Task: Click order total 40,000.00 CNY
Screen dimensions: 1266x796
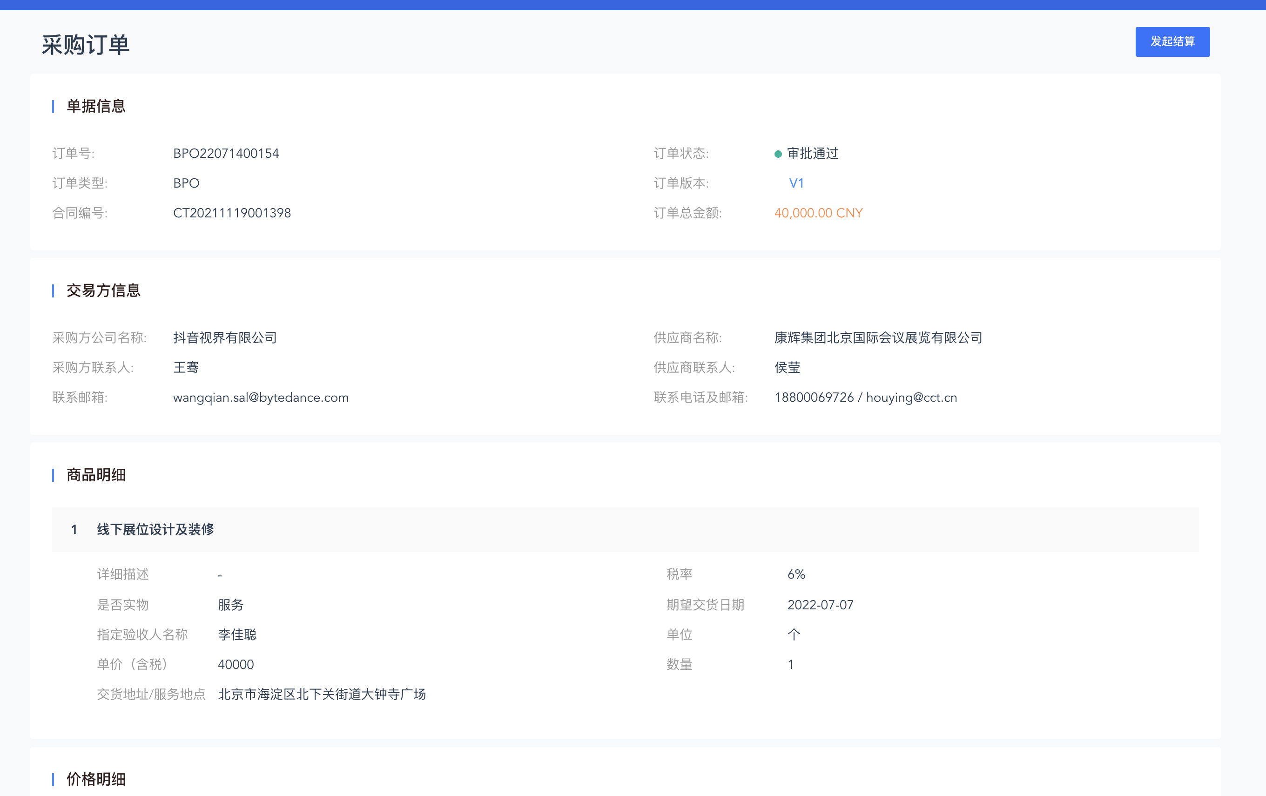Action: click(818, 213)
